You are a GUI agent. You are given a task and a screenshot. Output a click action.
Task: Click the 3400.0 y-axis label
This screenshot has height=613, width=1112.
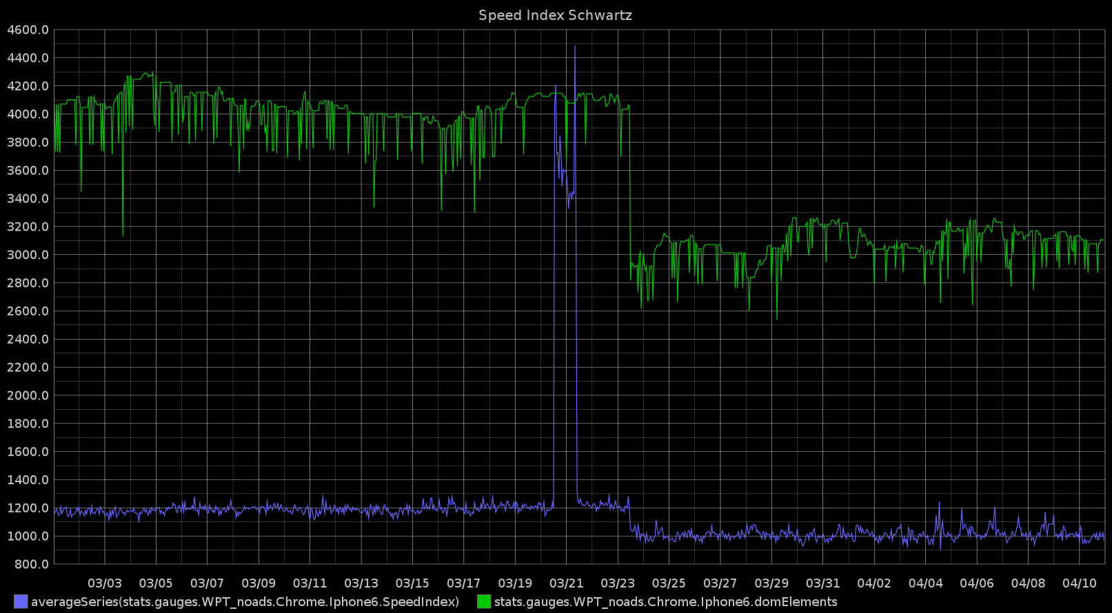click(28, 199)
